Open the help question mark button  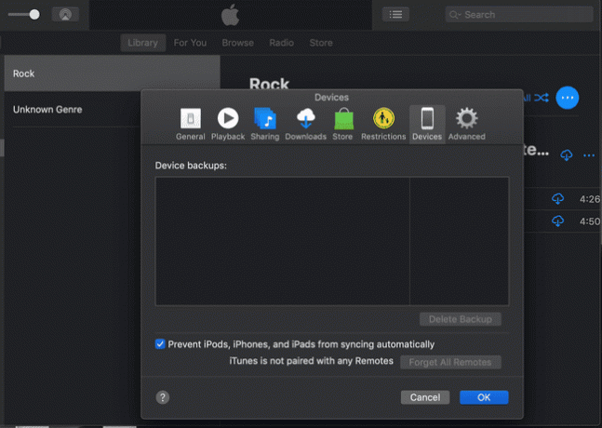pyautogui.click(x=163, y=397)
